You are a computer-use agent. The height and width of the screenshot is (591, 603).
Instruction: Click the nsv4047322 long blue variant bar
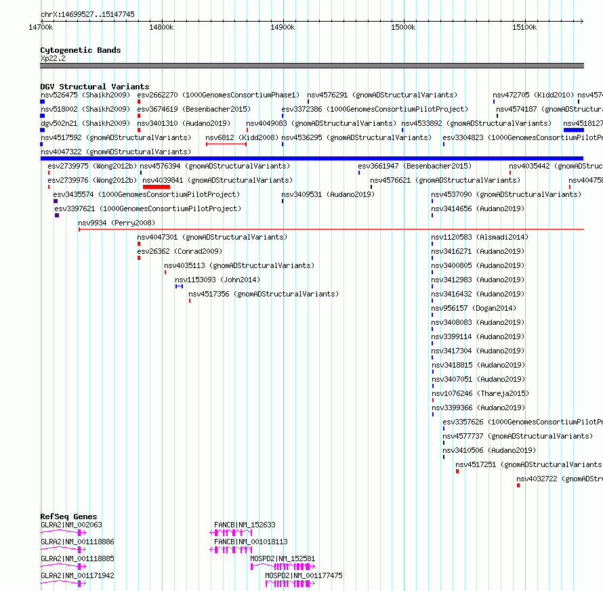312,158
